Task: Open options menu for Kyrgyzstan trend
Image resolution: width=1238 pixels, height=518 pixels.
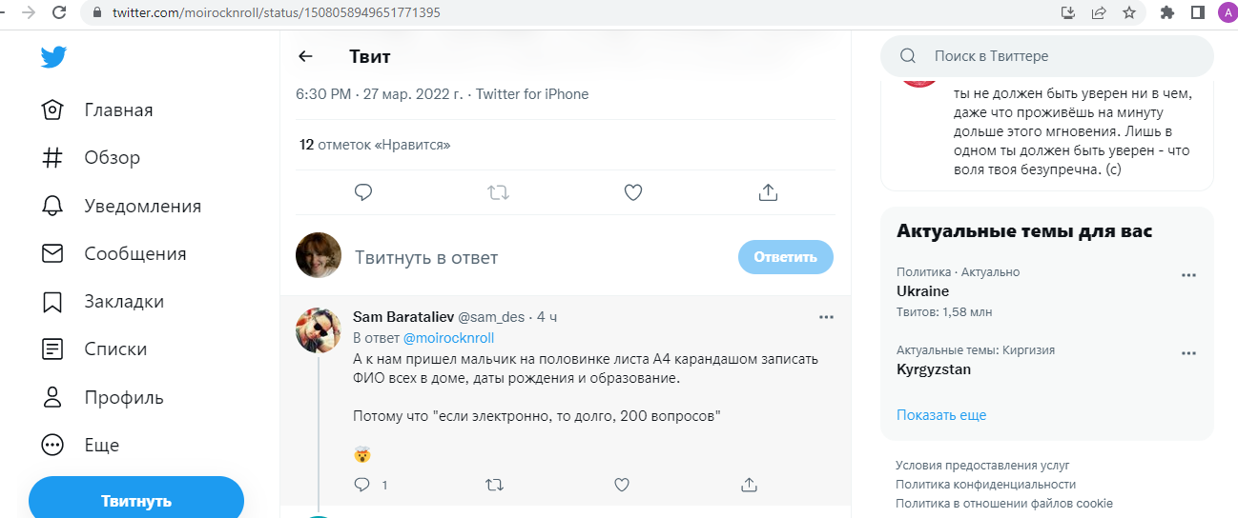Action: pyautogui.click(x=1188, y=353)
